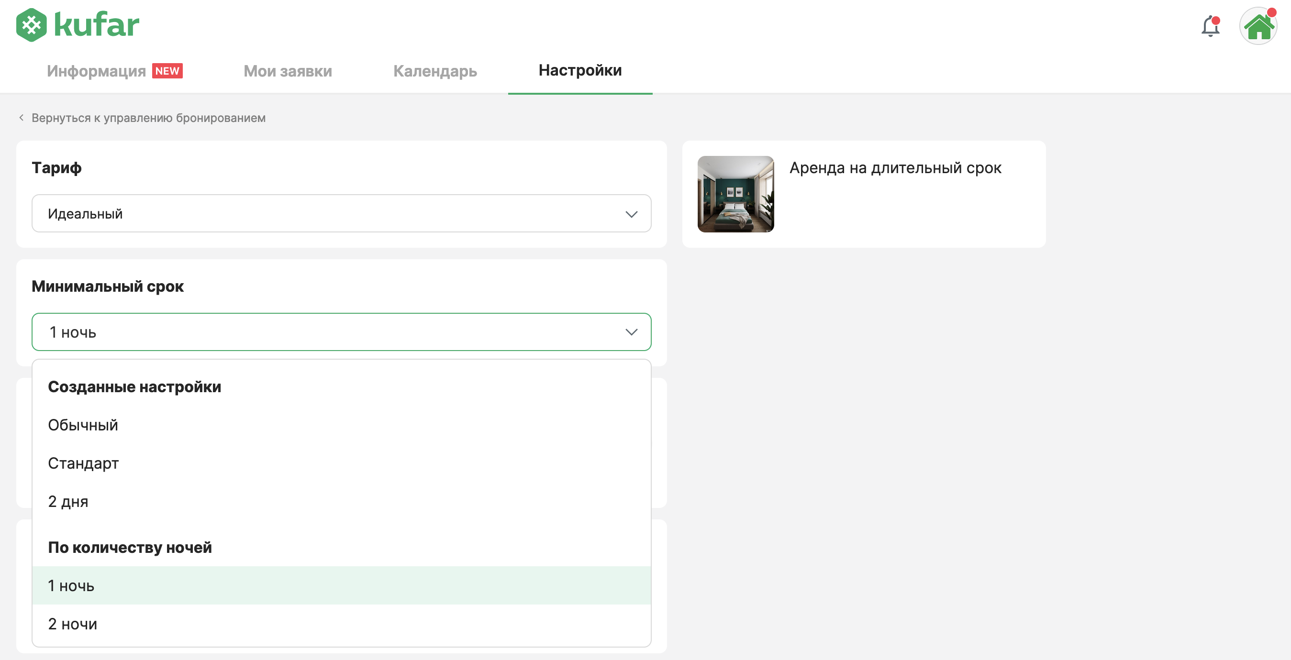
Task: Click the Созданные настройки group header
Action: coord(134,386)
